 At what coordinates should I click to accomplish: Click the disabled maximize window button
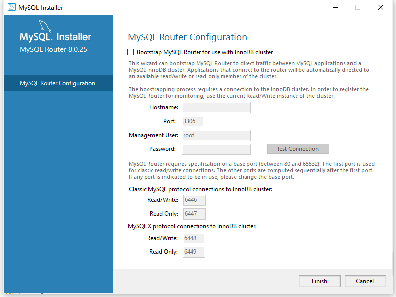coord(357,7)
